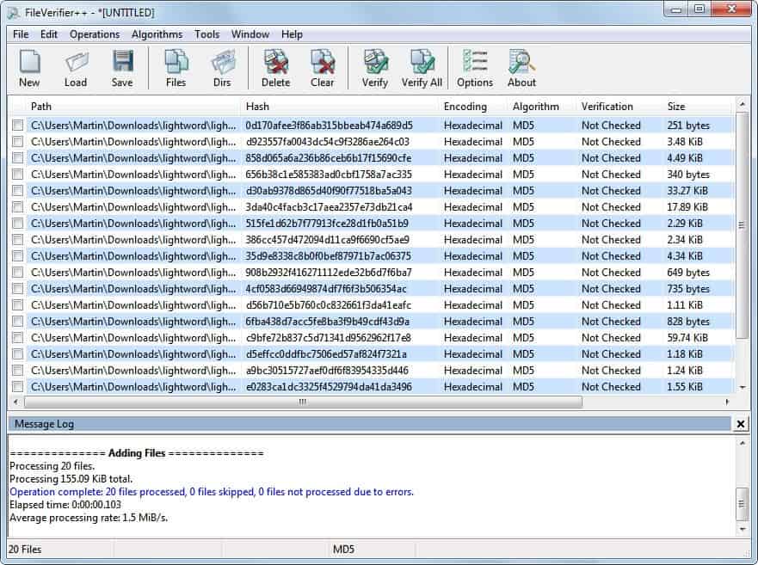Click the New file list button
The image size is (758, 565).
pos(28,64)
